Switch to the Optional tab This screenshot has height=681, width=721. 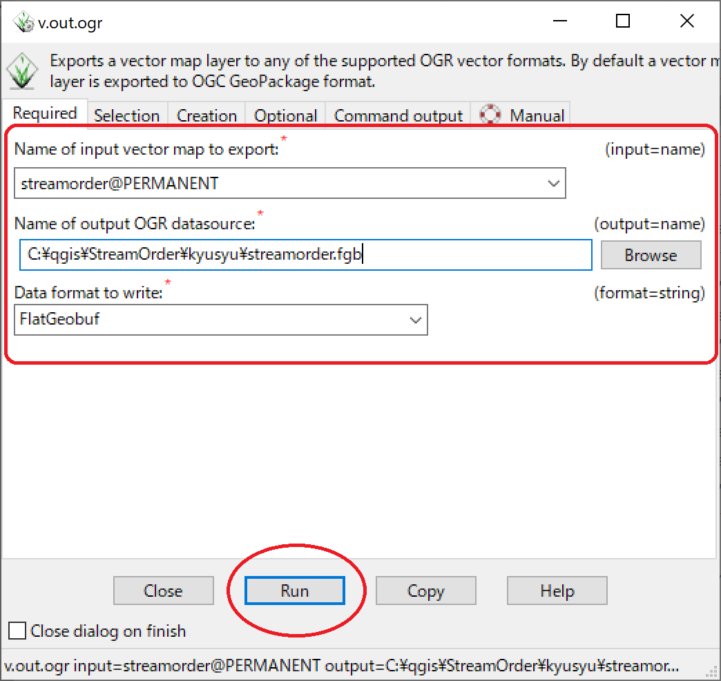pyautogui.click(x=285, y=115)
